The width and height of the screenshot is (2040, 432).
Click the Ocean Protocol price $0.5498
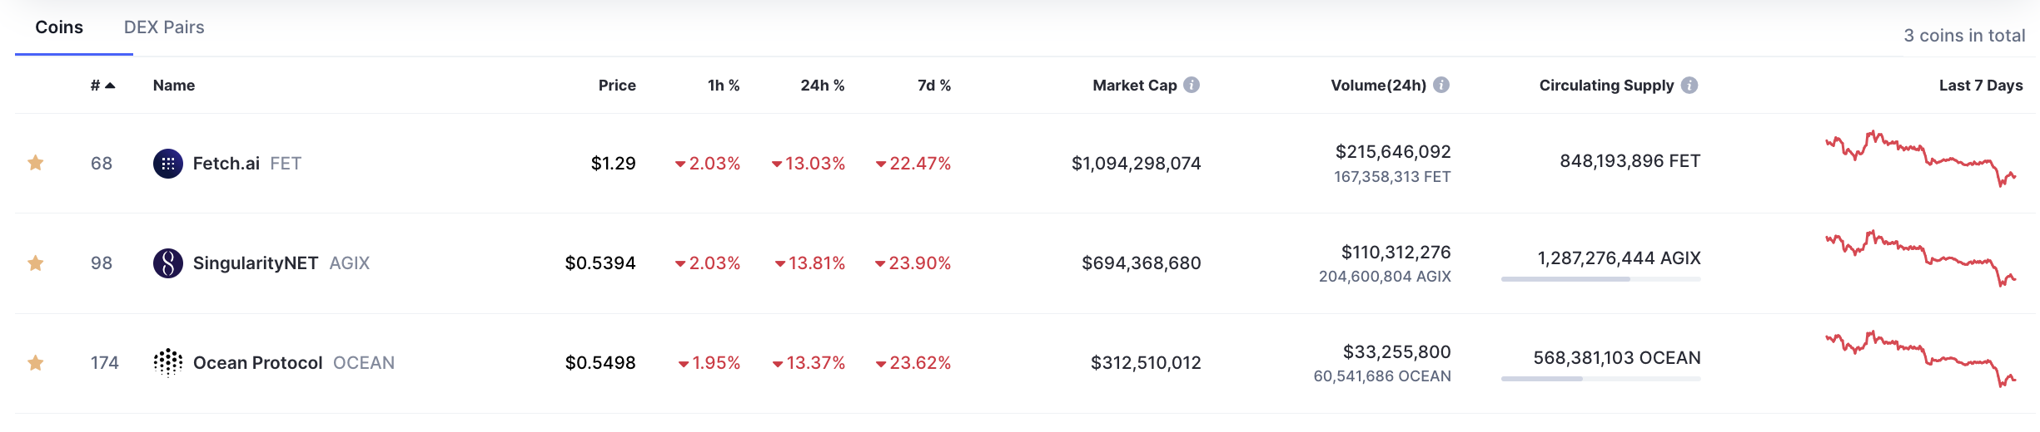pyautogui.click(x=600, y=363)
